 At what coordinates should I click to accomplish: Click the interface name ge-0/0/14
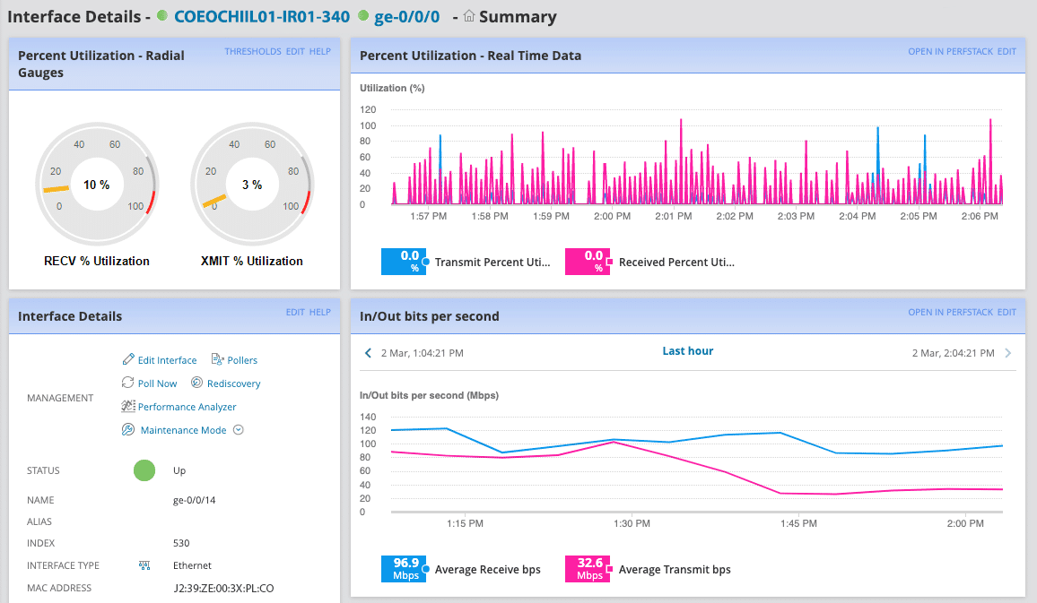[195, 500]
